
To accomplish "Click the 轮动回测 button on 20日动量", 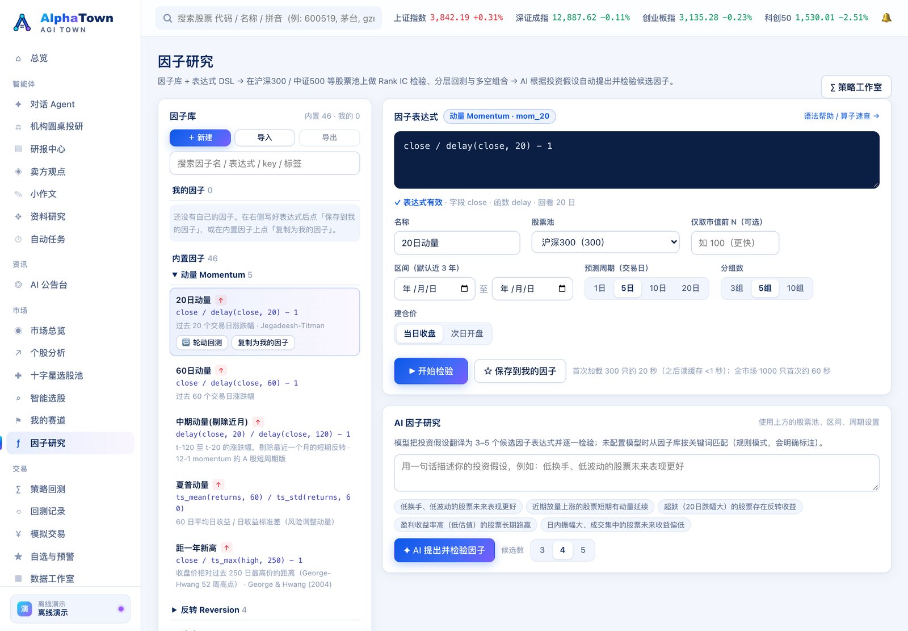I will click(x=202, y=342).
